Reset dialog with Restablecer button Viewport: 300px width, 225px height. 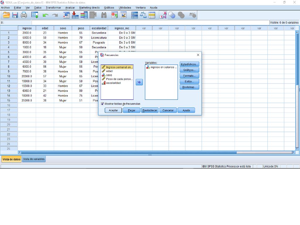[150, 110]
